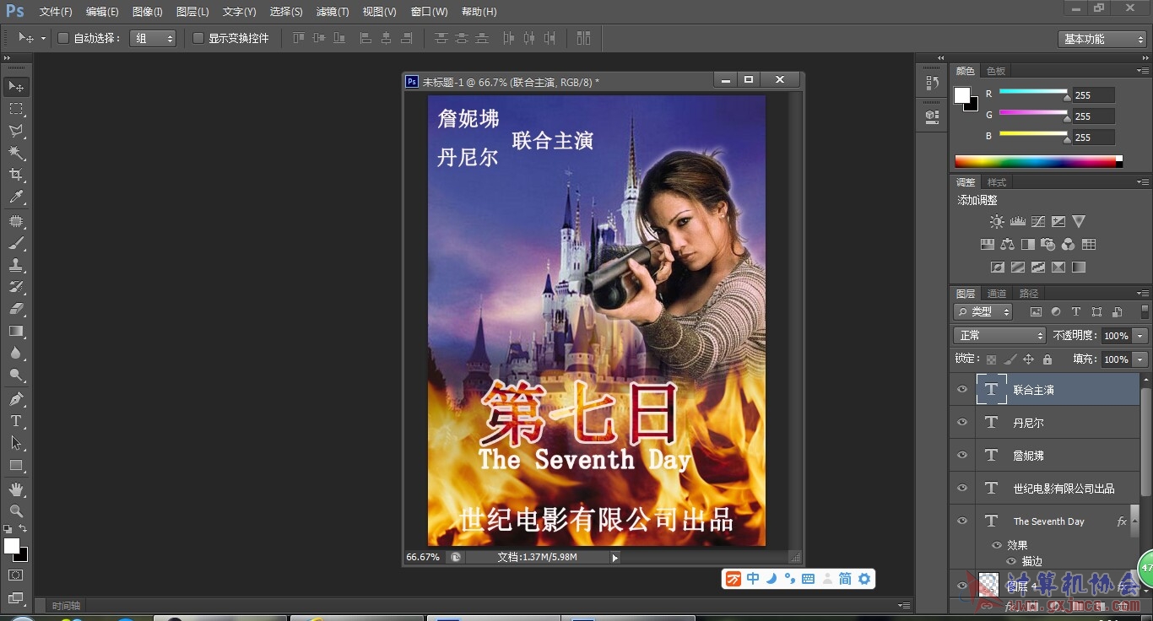The image size is (1153, 621).
Task: Hide the 世纪电影有限公司出品 layer
Action: (962, 488)
